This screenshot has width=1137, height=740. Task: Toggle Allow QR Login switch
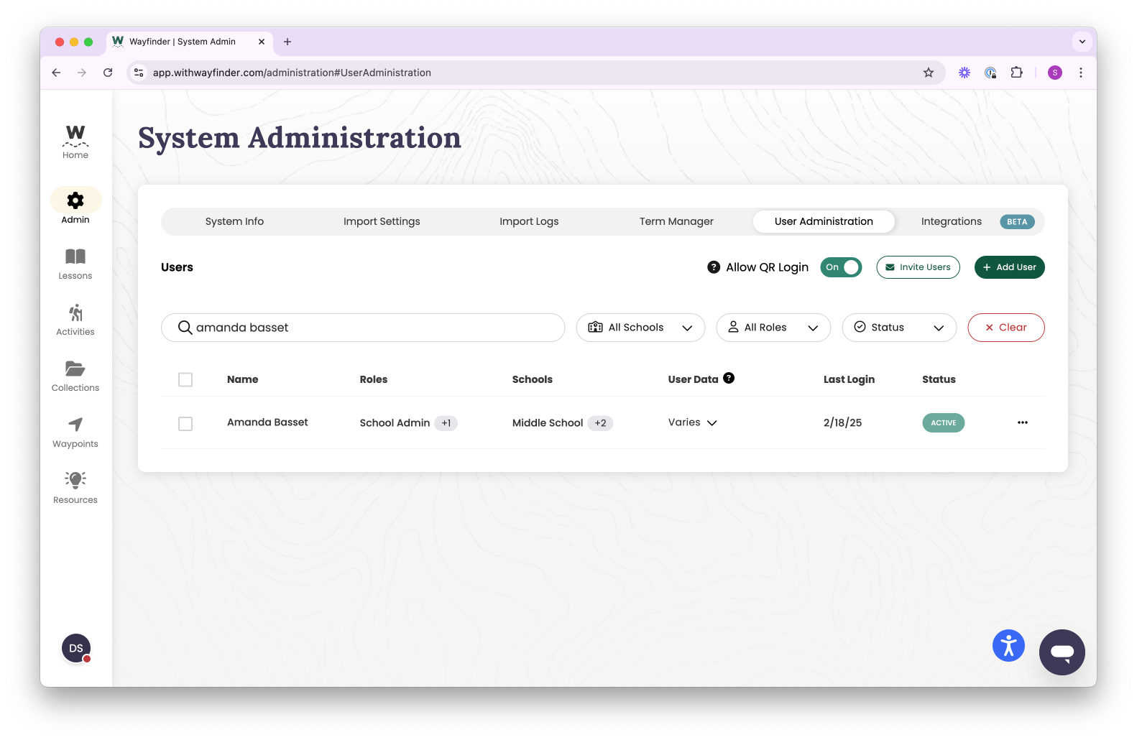click(841, 267)
